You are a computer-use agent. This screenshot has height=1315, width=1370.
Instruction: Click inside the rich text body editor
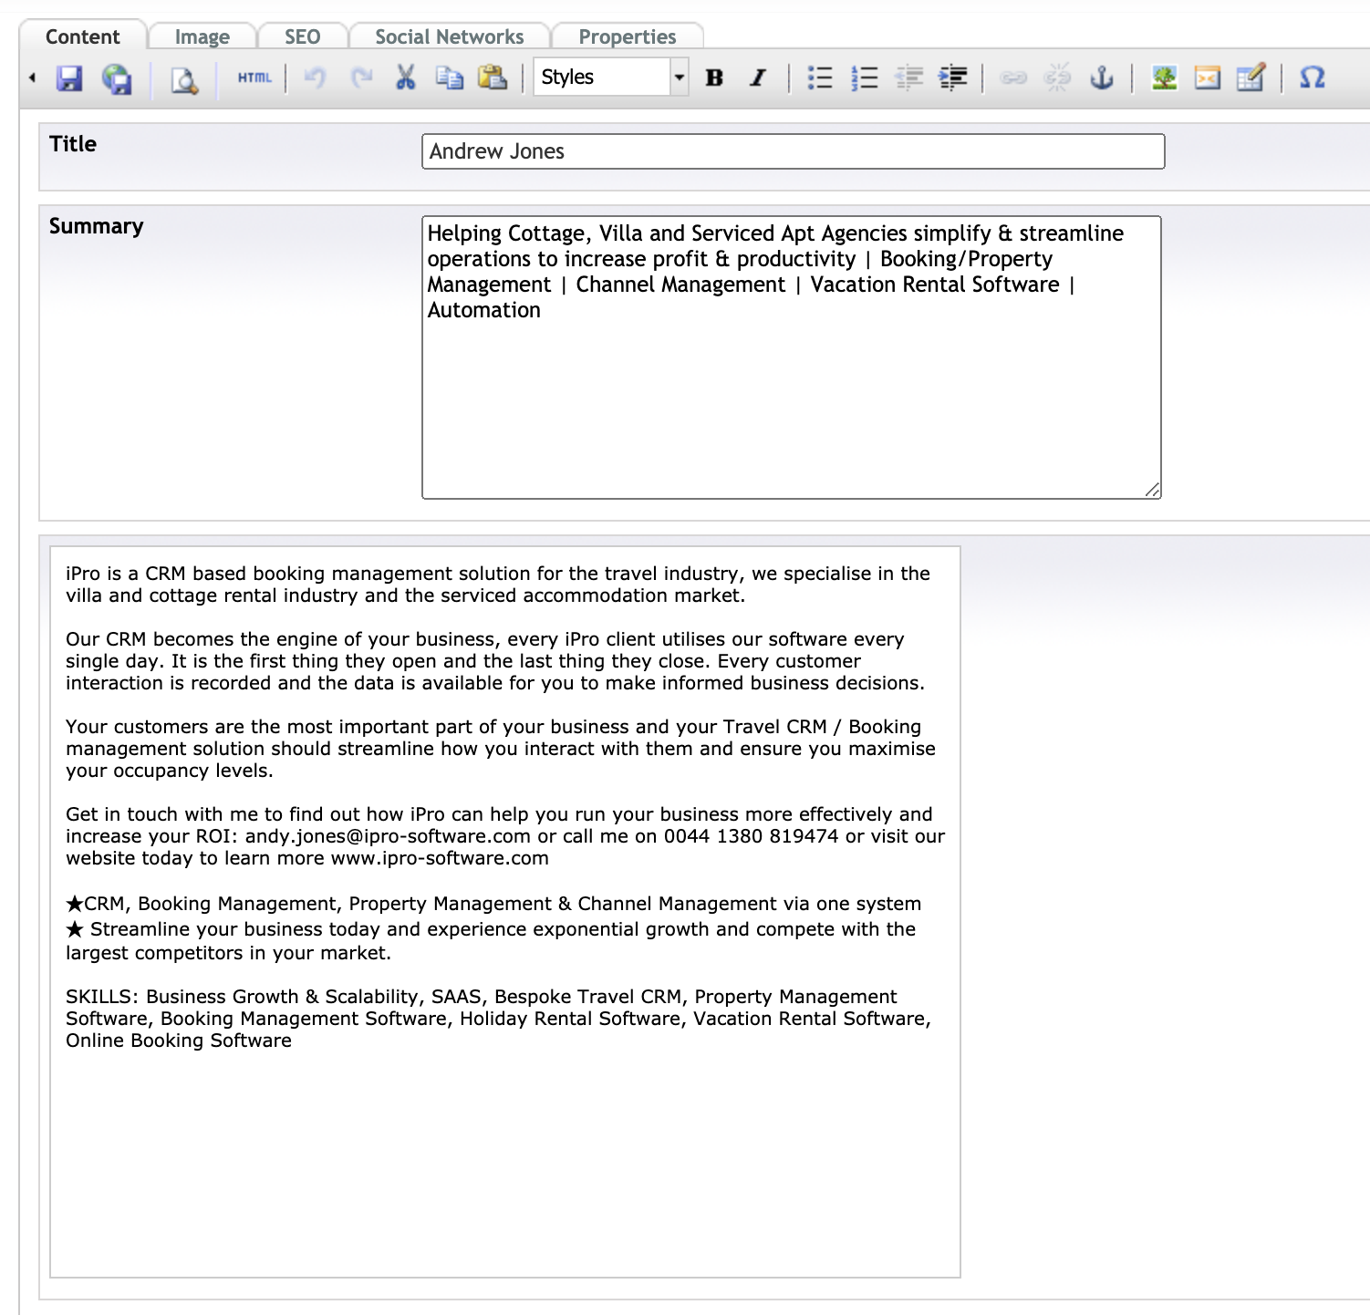click(505, 912)
